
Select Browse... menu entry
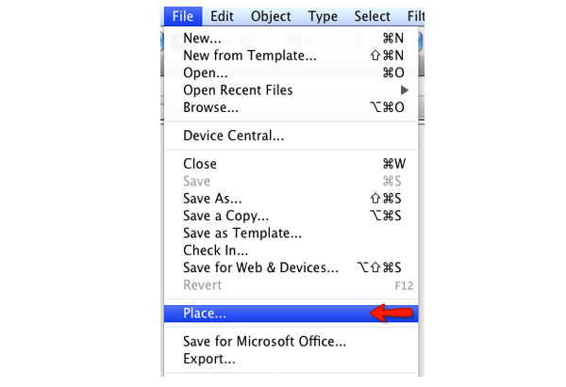tap(210, 107)
